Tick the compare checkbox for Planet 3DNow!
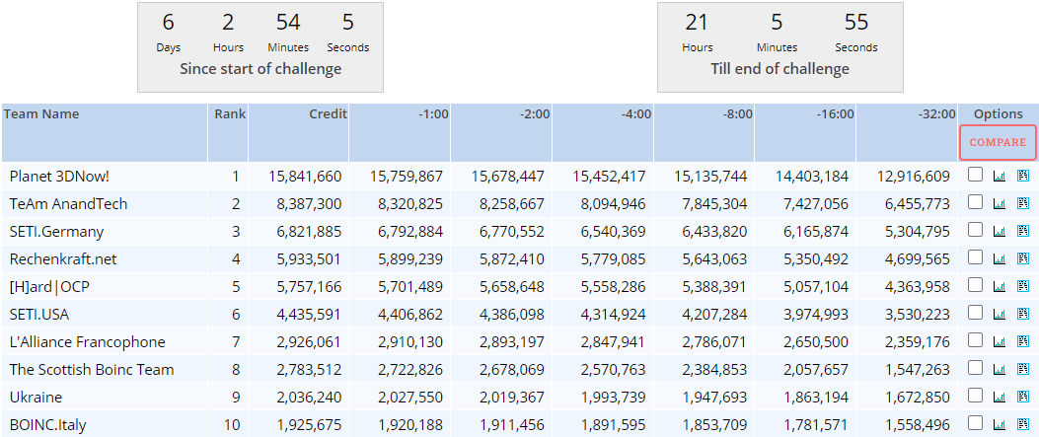Viewport: 1039px width, 437px height. point(975,176)
